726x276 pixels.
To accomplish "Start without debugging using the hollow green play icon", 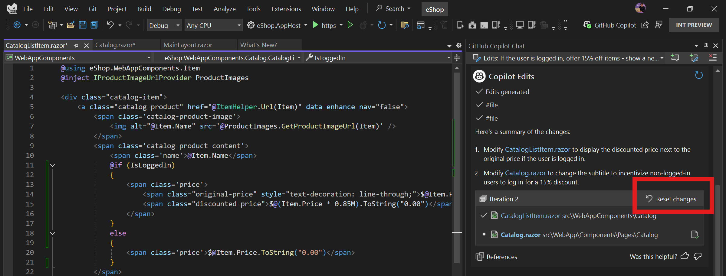I will point(350,25).
